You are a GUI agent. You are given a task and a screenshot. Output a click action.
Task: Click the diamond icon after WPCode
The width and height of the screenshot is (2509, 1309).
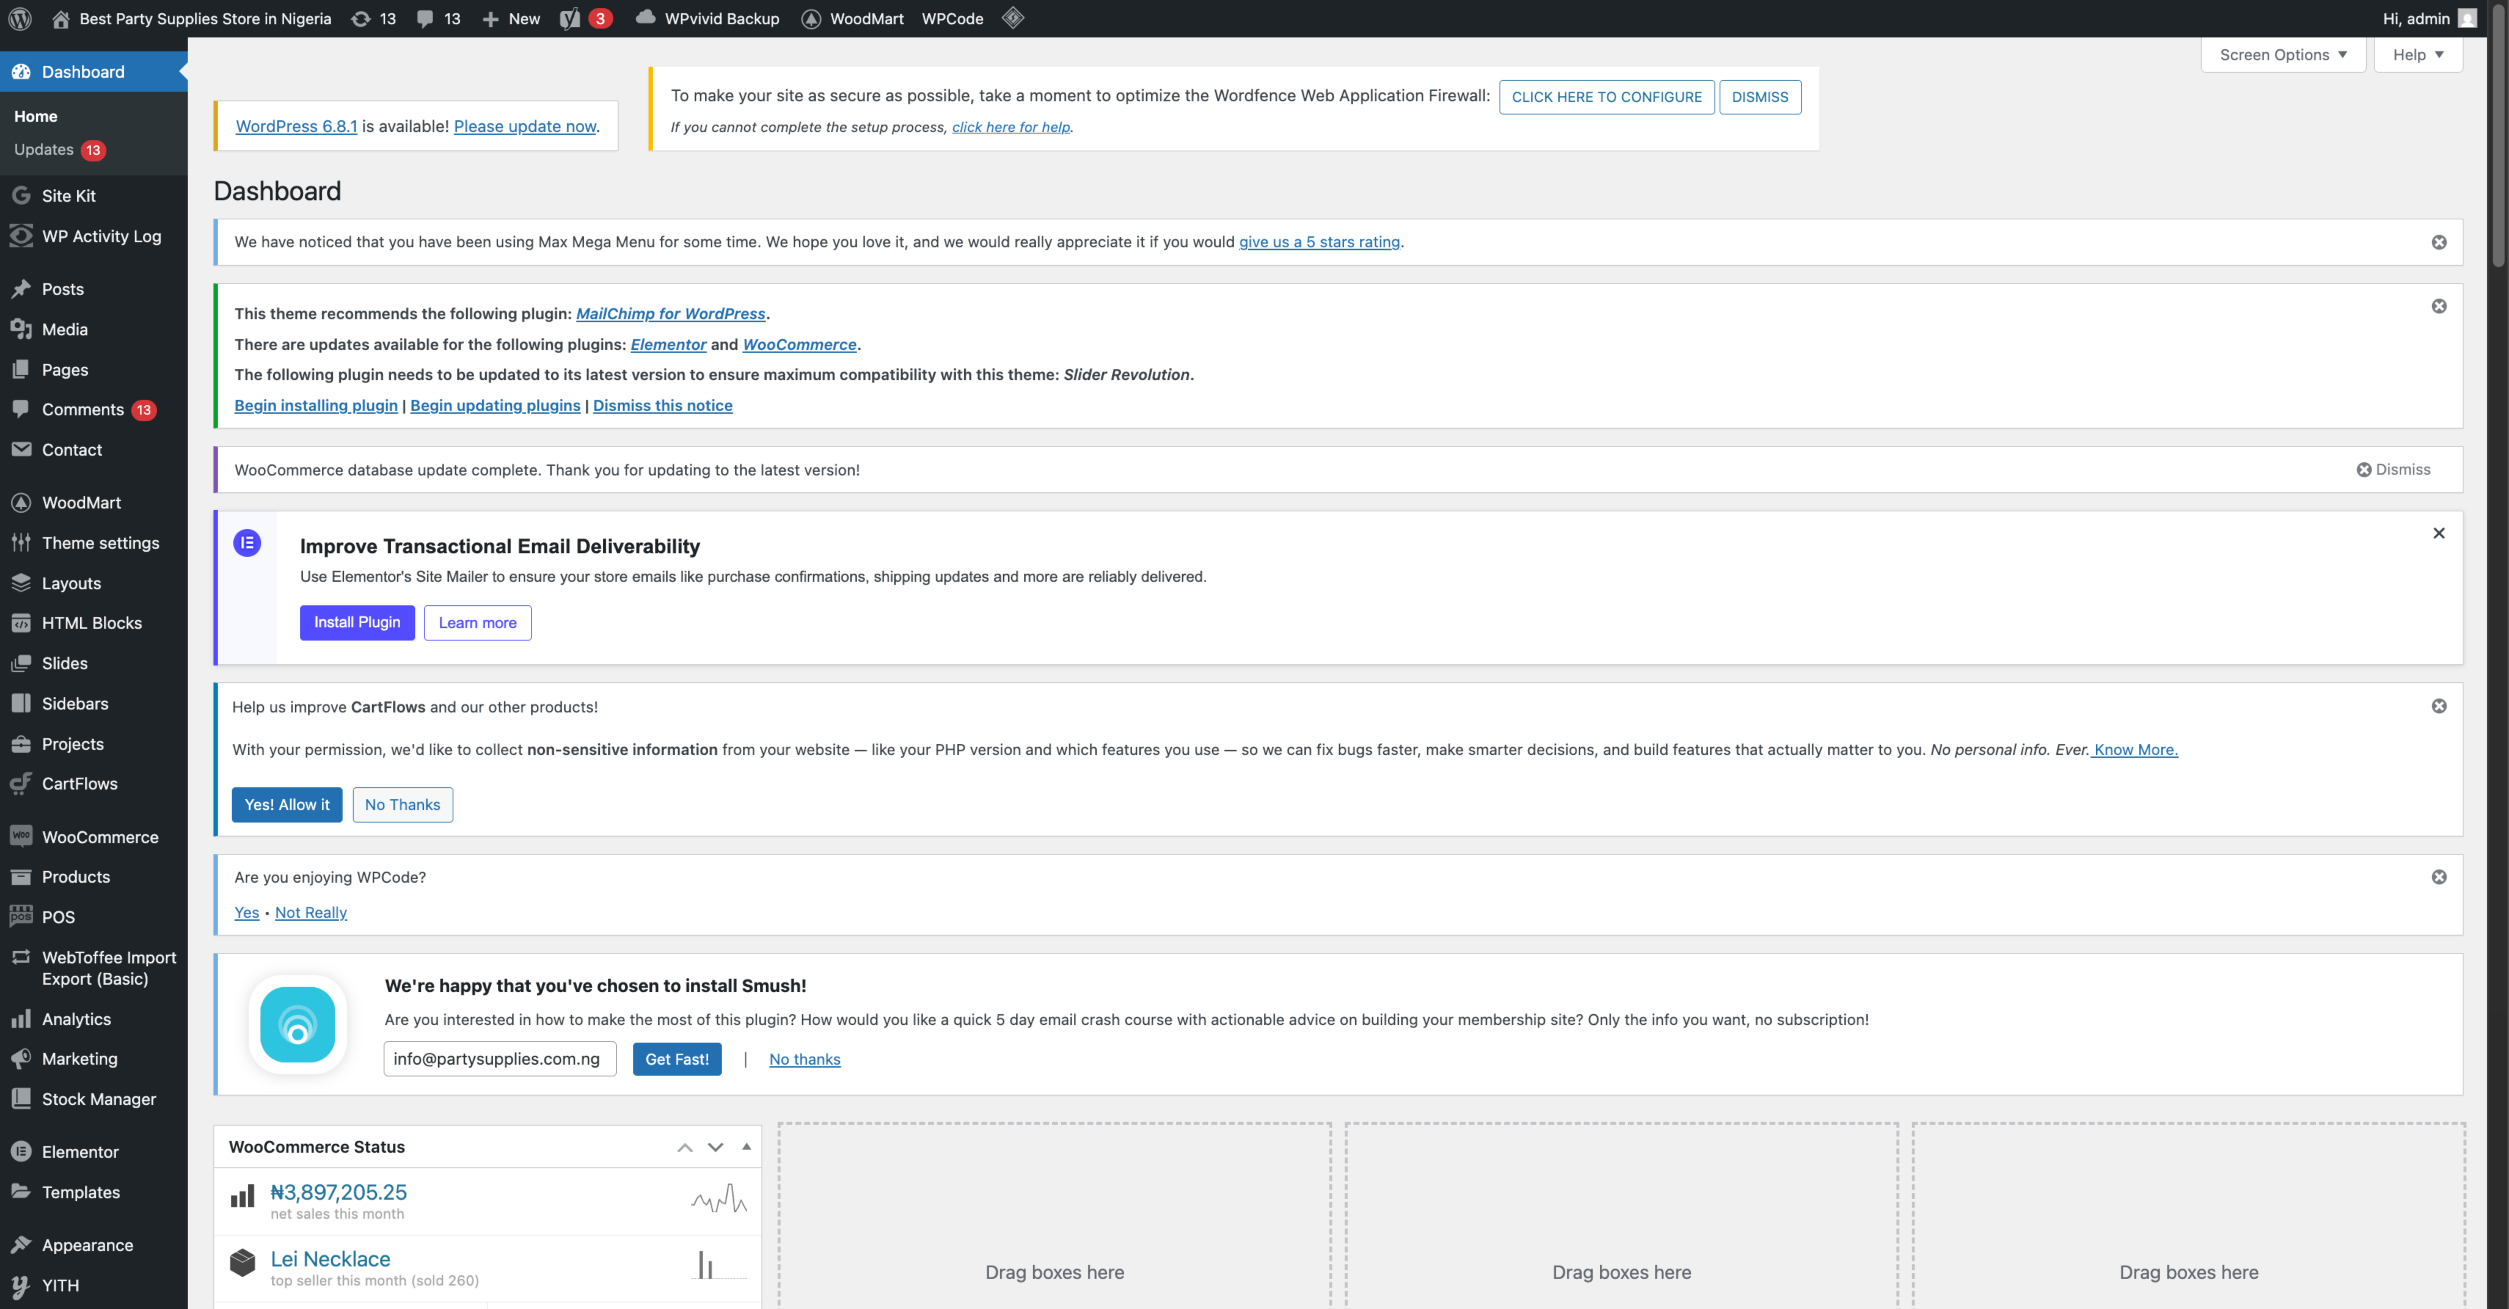(x=1013, y=18)
